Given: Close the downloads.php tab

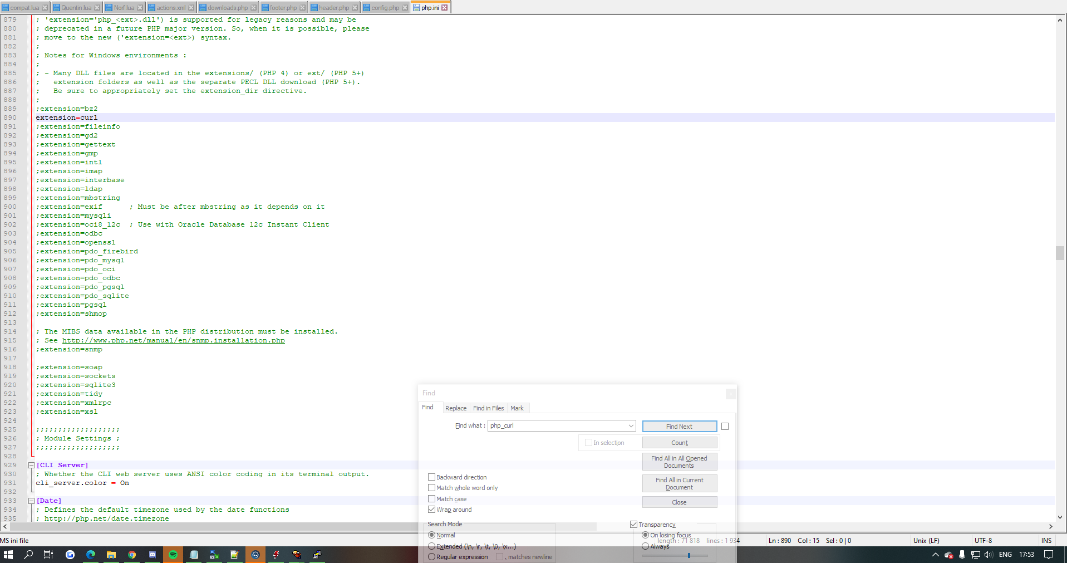Looking at the screenshot, I should pyautogui.click(x=254, y=8).
